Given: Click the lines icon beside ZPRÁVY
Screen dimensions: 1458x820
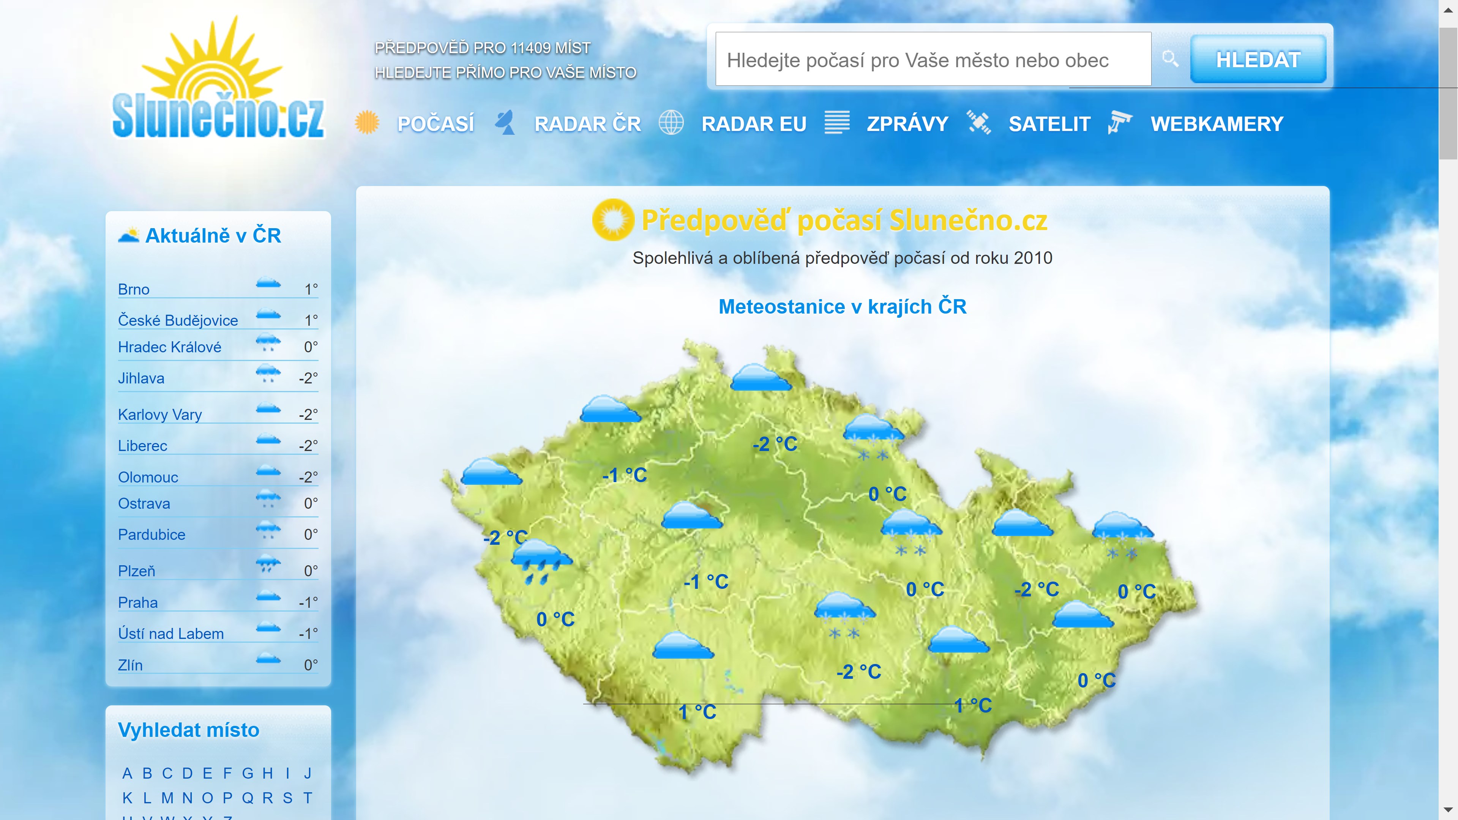Looking at the screenshot, I should click(836, 123).
